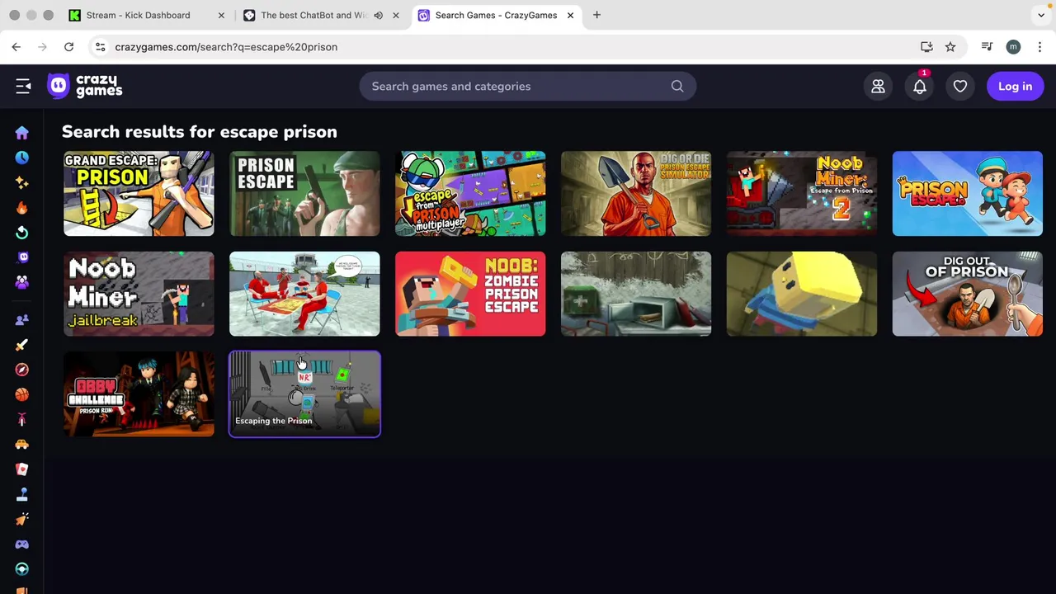Screen dimensions: 1056x594
Task: Open Noob Miner Jailbreak game thumbnail
Action: coord(139,294)
